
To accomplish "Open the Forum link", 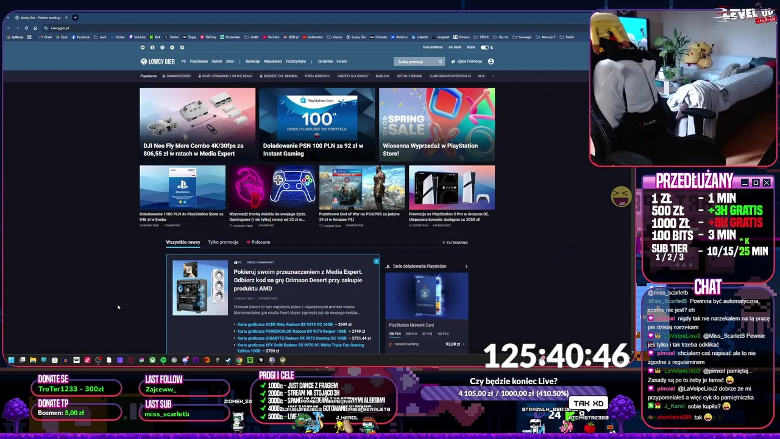I will [x=341, y=62].
